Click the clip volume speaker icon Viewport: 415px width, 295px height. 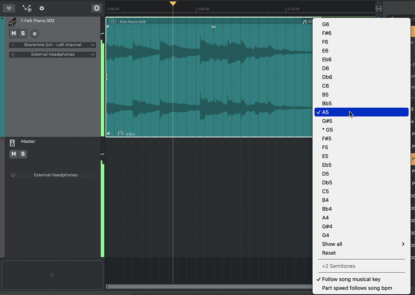(109, 134)
